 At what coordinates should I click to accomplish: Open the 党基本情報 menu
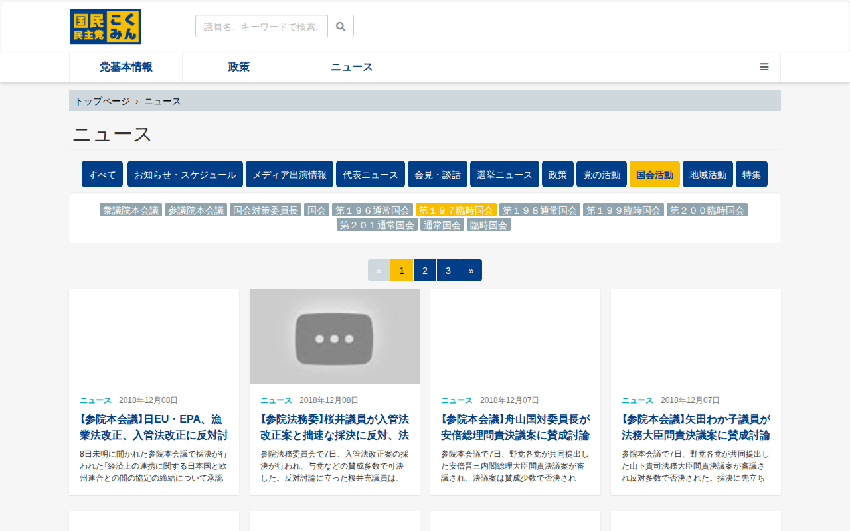click(126, 67)
